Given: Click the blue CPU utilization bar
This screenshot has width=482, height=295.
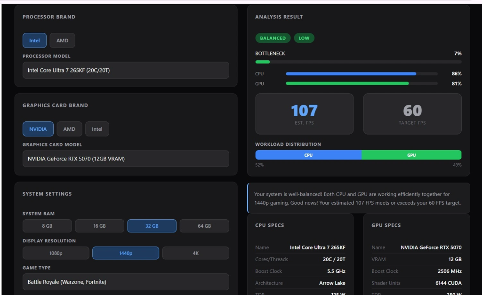Looking at the screenshot, I should [351, 74].
